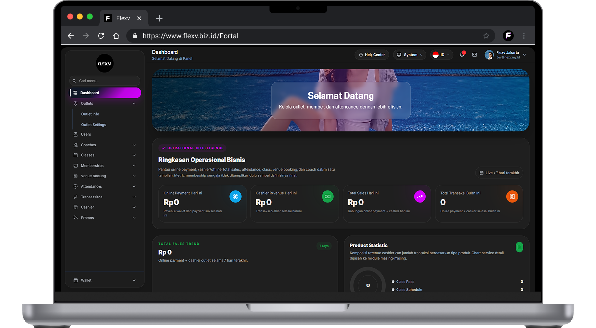Bookmark page with star icon
This screenshot has width=596, height=328.
[486, 36]
